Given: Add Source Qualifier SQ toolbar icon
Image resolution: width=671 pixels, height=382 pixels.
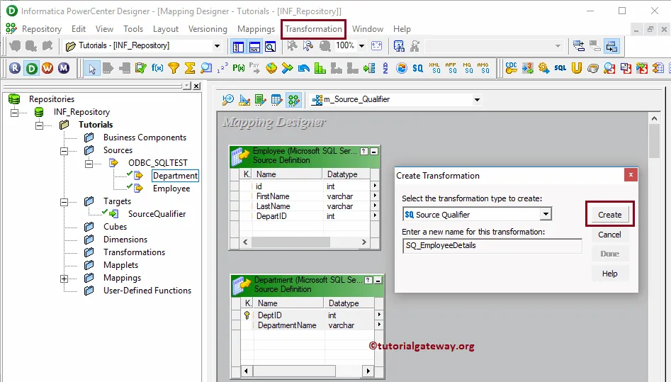Looking at the screenshot, I should click(x=417, y=68).
